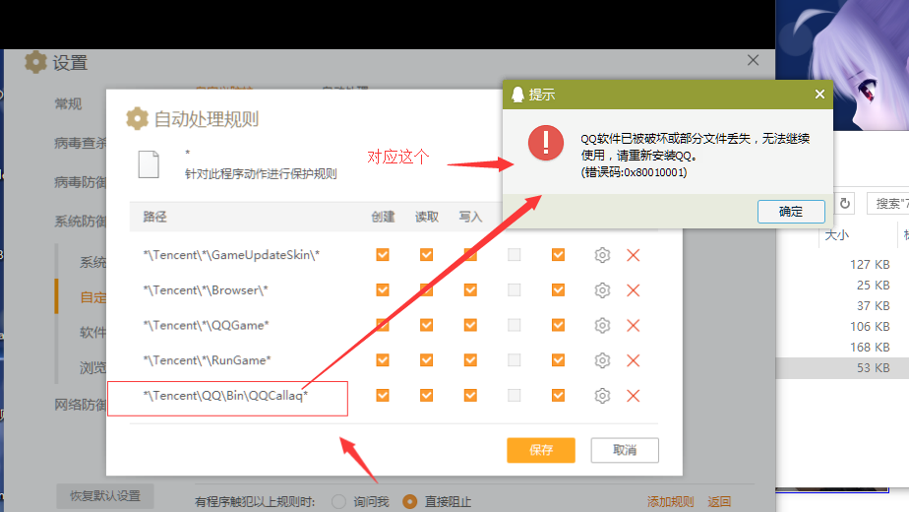Toggle 写入 checkbox for QQCallaq rule
The image size is (909, 512).
pyautogui.click(x=470, y=396)
